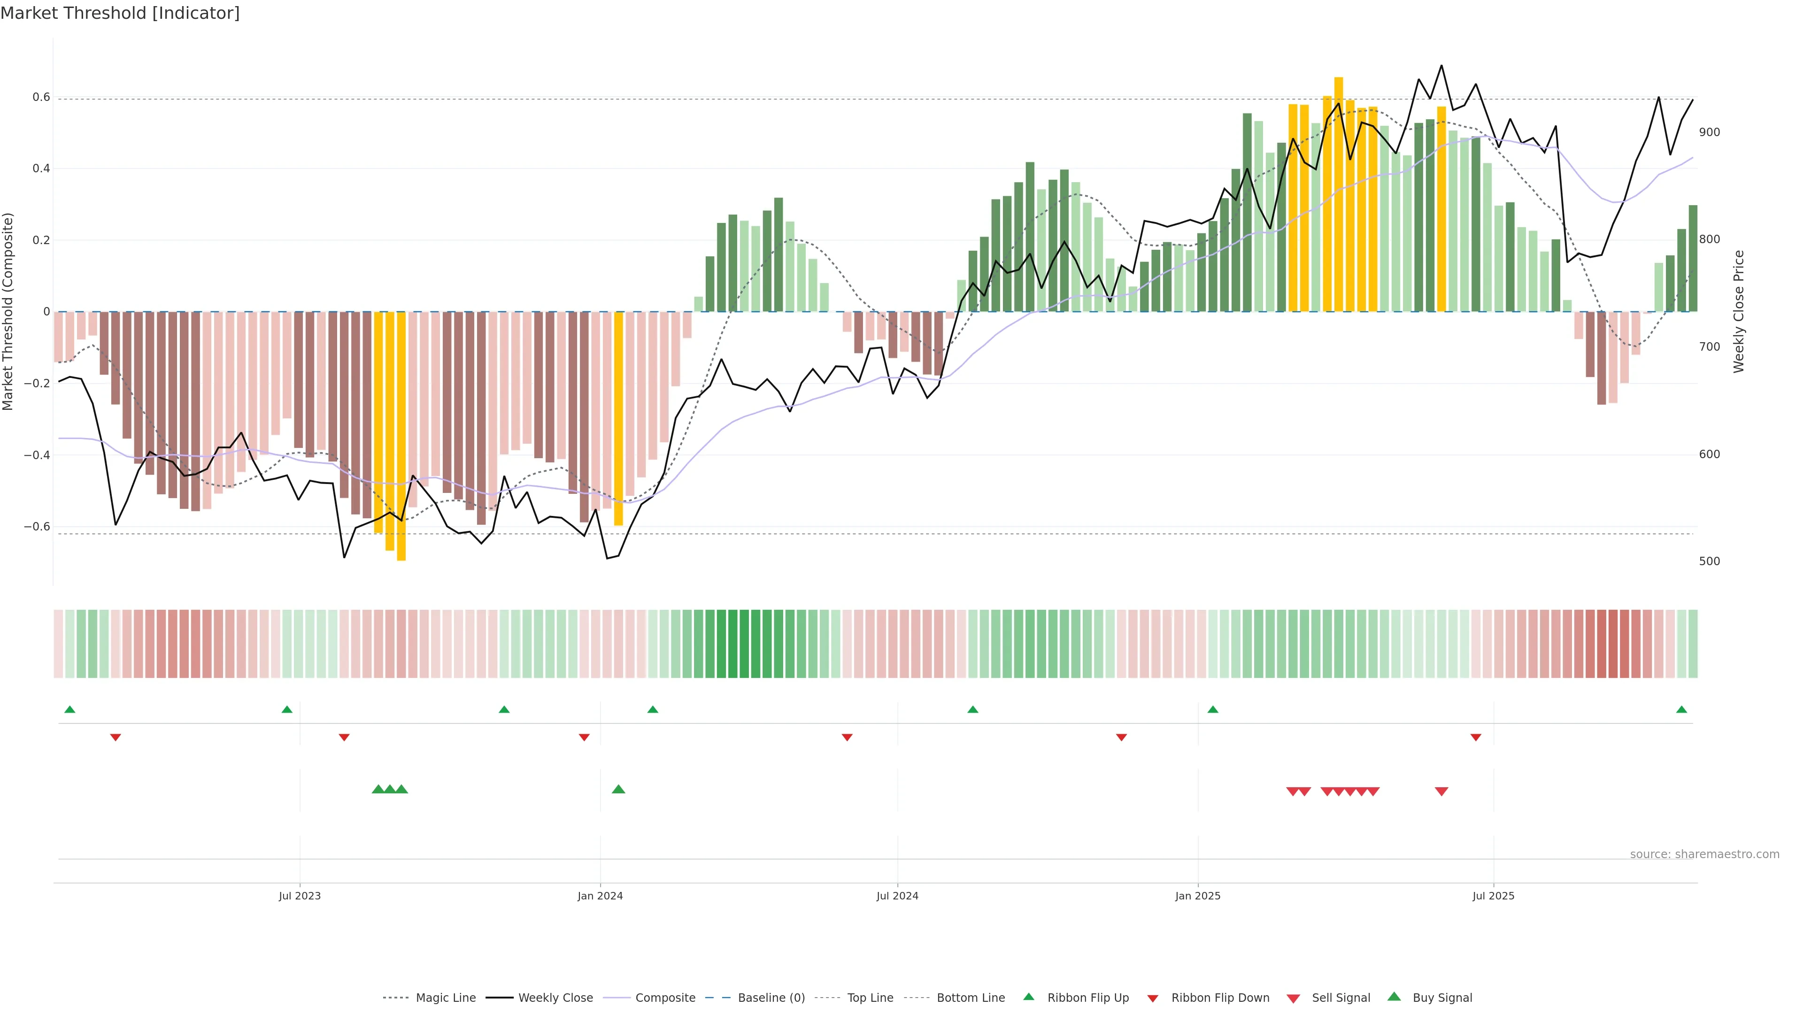Screen dimensions: 1803x1014
Task: Click the leftmost Ribbon Flip Up marker
Action: 69,710
